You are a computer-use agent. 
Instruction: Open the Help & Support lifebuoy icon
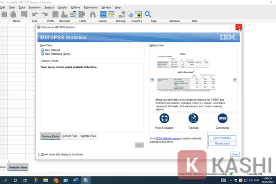click(164, 118)
